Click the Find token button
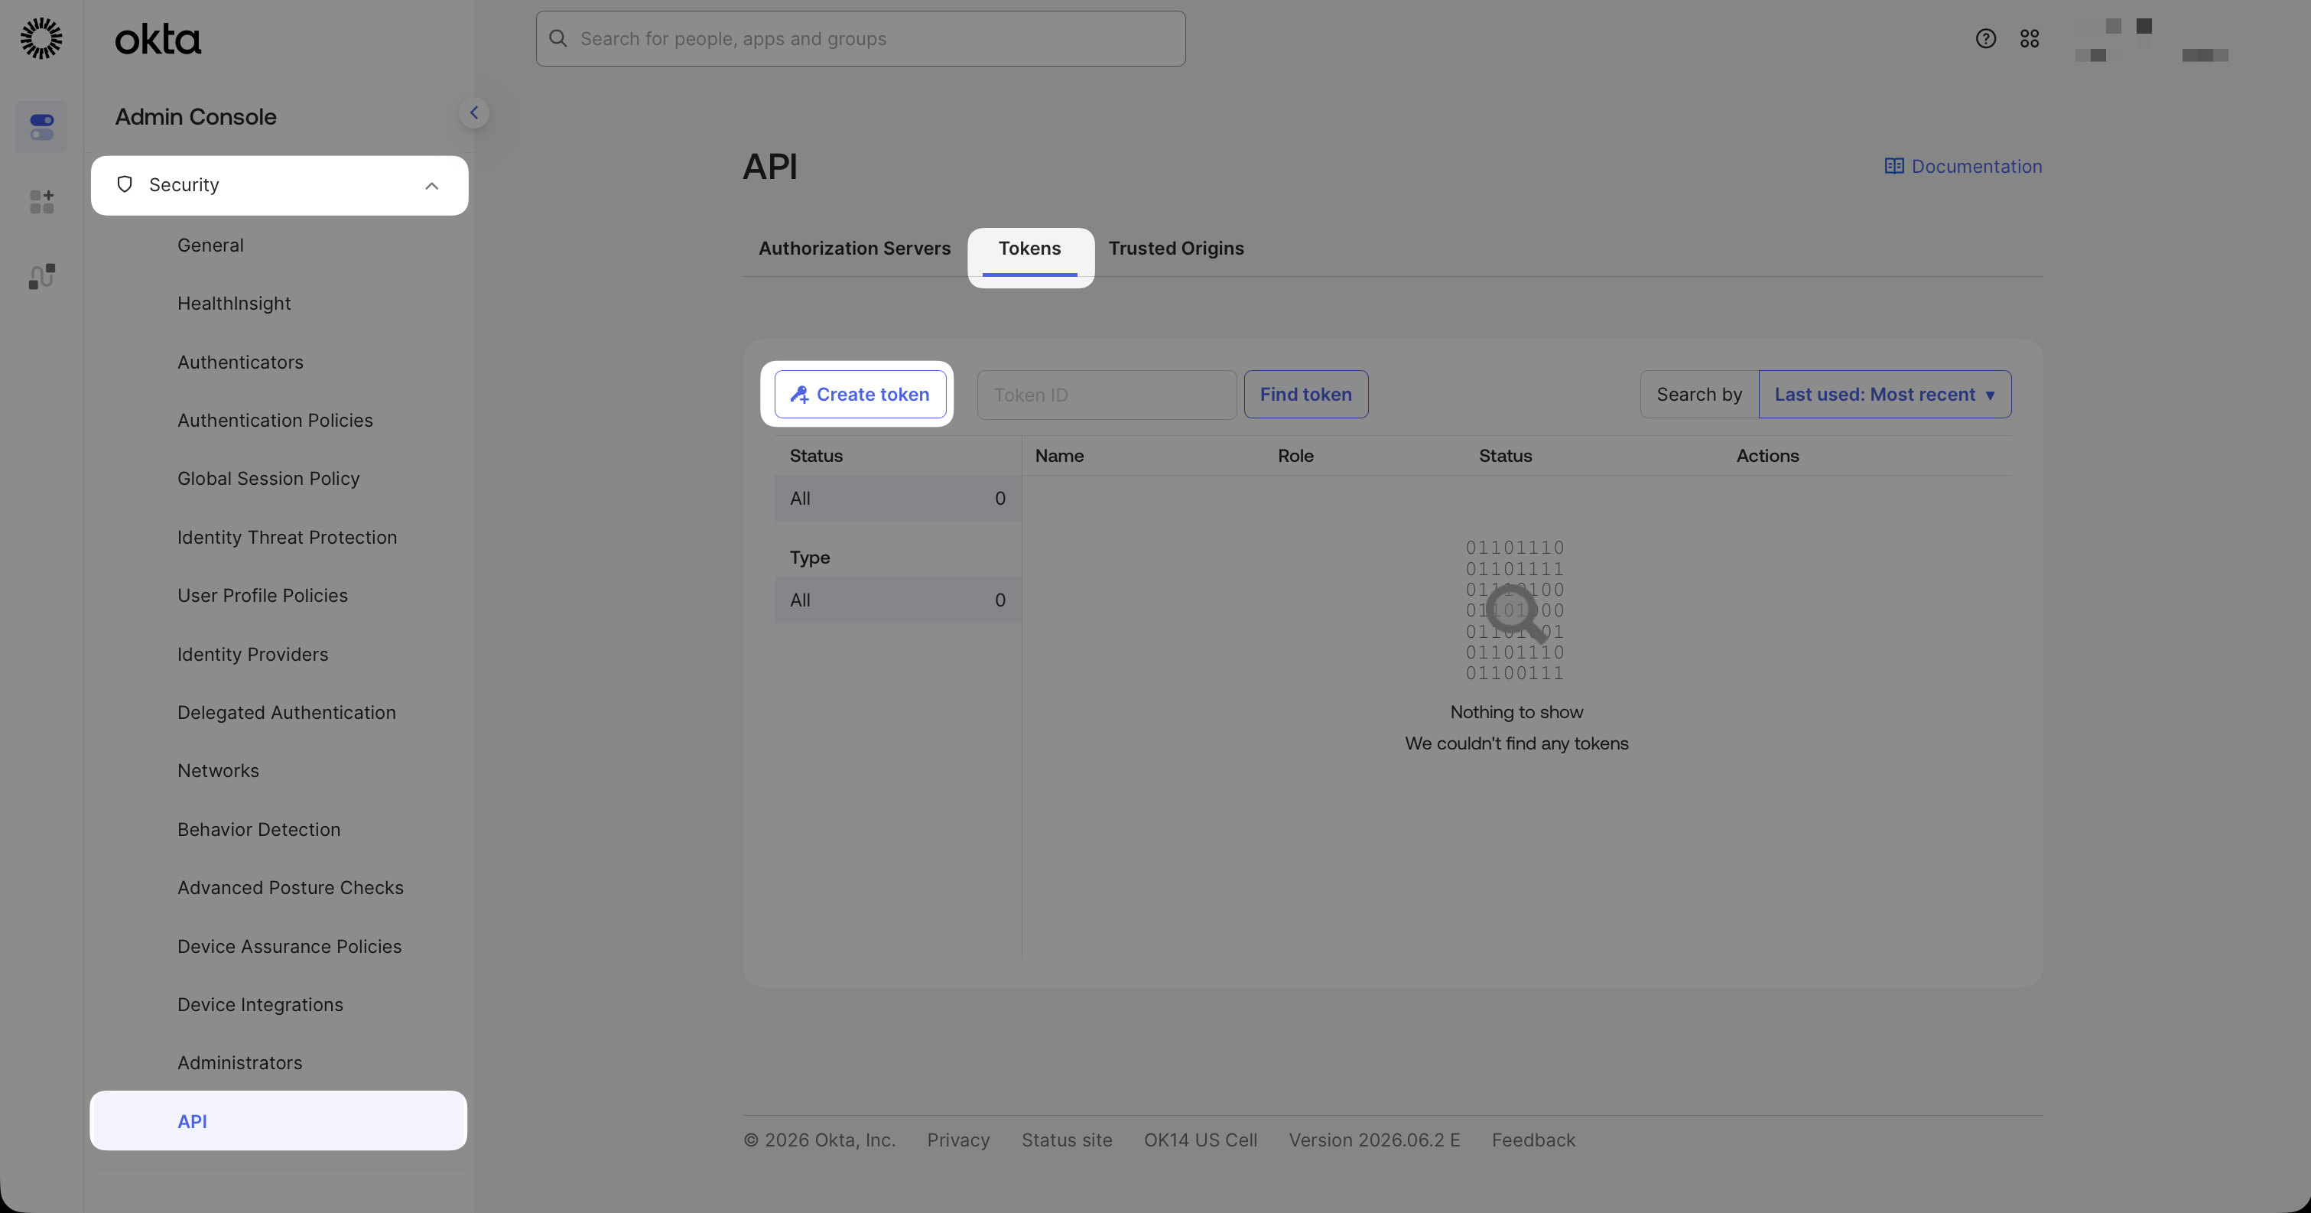Image resolution: width=2311 pixels, height=1213 pixels. tap(1305, 395)
